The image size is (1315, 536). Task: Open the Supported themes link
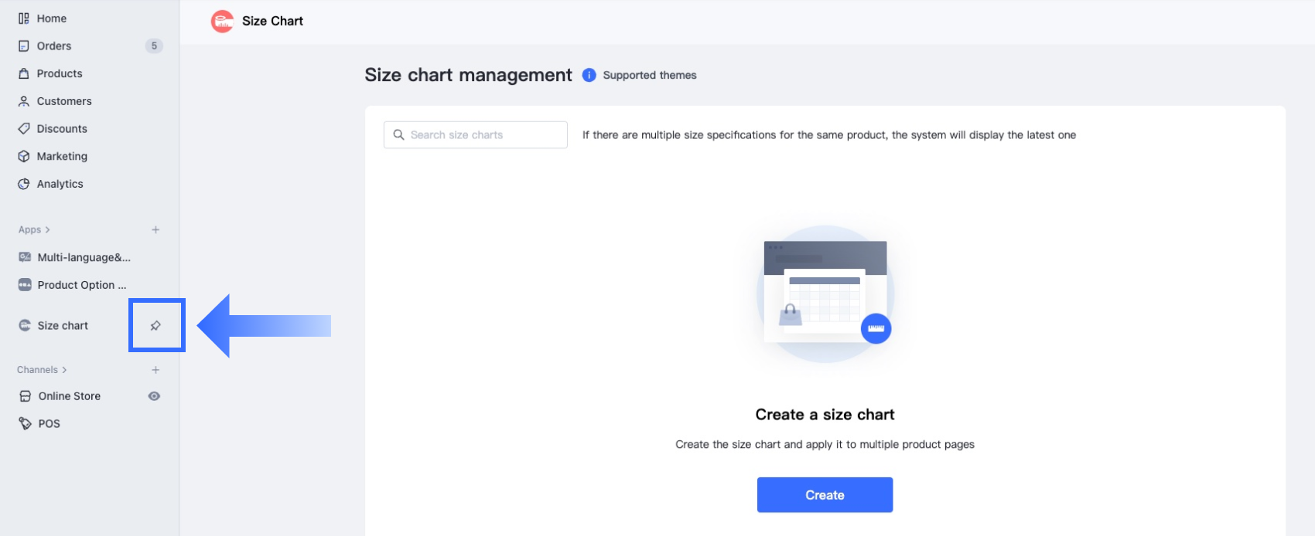(x=650, y=75)
